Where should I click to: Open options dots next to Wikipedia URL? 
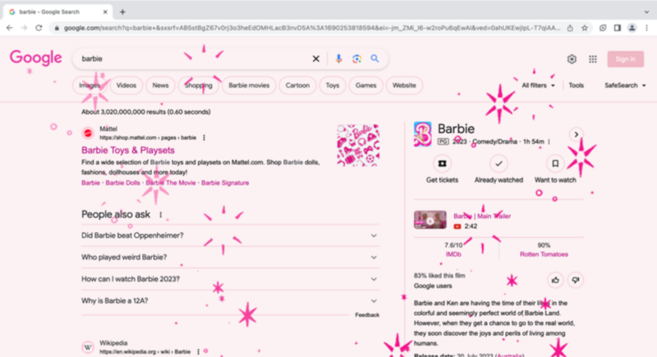click(x=198, y=351)
